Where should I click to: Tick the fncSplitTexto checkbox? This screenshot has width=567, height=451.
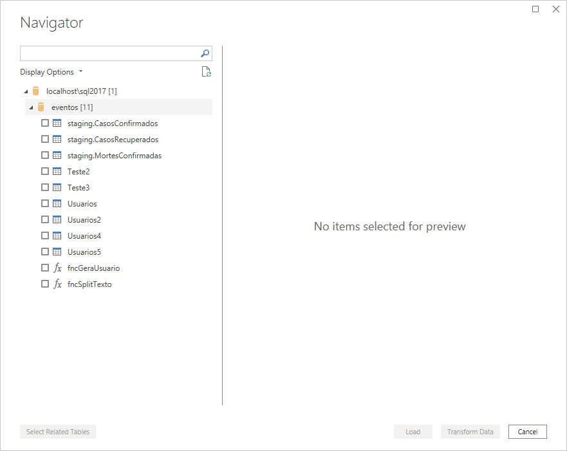click(45, 284)
